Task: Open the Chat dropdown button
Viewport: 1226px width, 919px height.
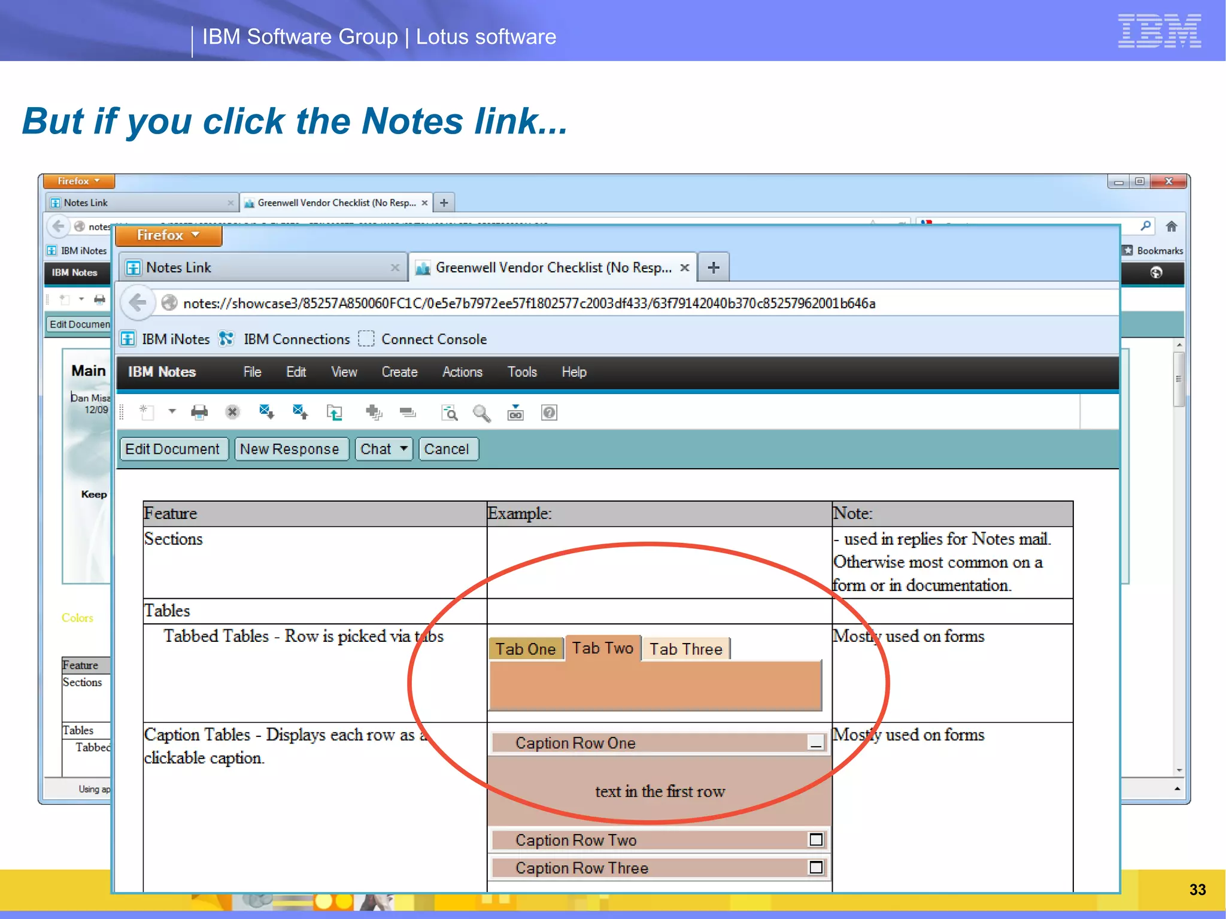Action: pyautogui.click(x=384, y=449)
